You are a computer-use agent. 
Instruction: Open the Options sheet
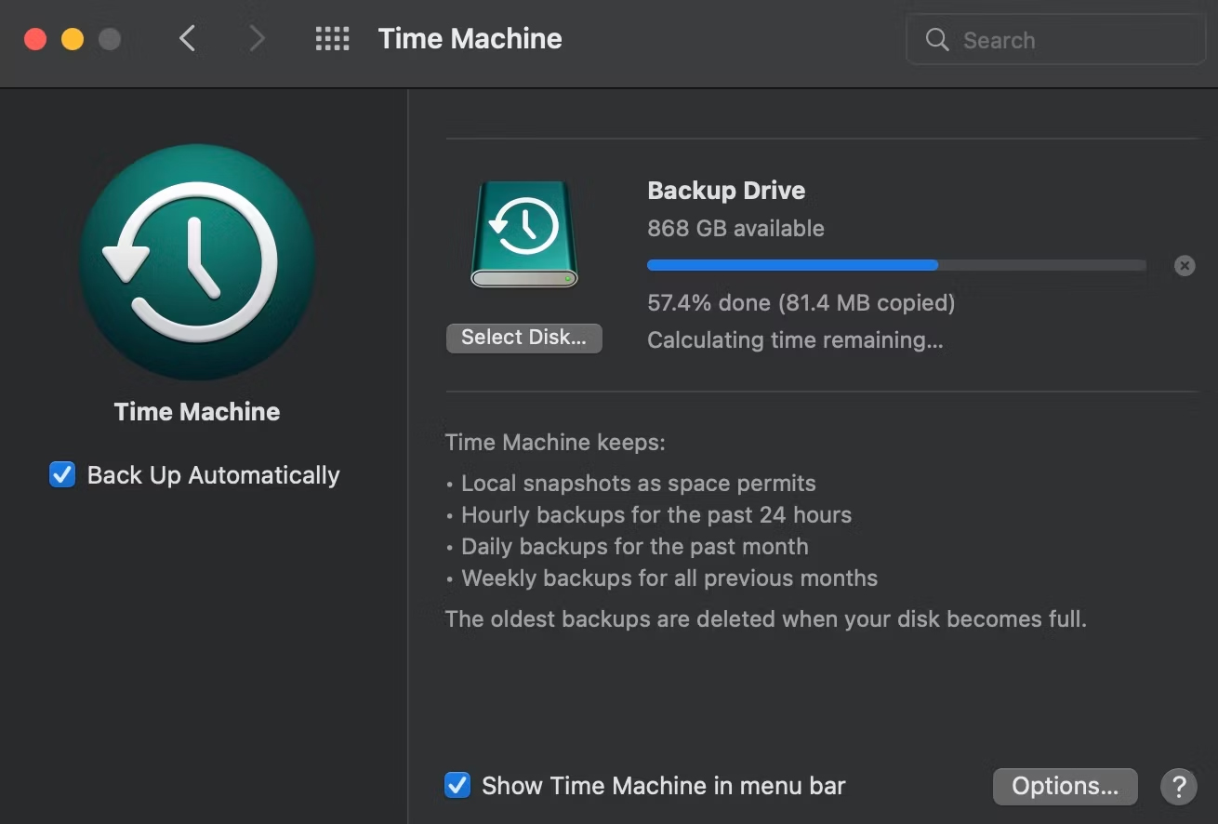tap(1065, 786)
